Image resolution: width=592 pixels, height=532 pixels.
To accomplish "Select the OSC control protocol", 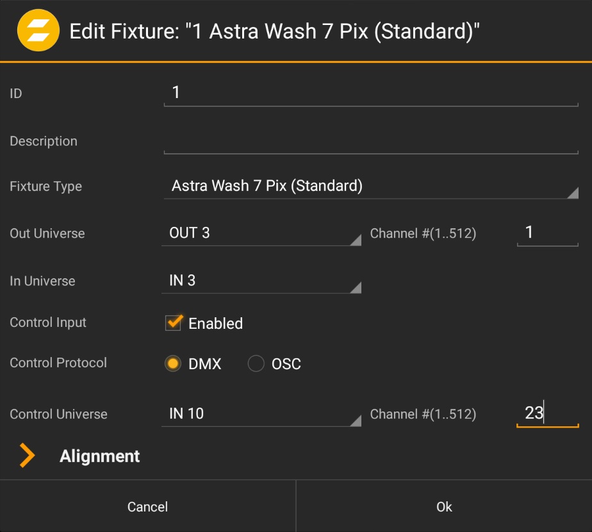I will coord(256,364).
